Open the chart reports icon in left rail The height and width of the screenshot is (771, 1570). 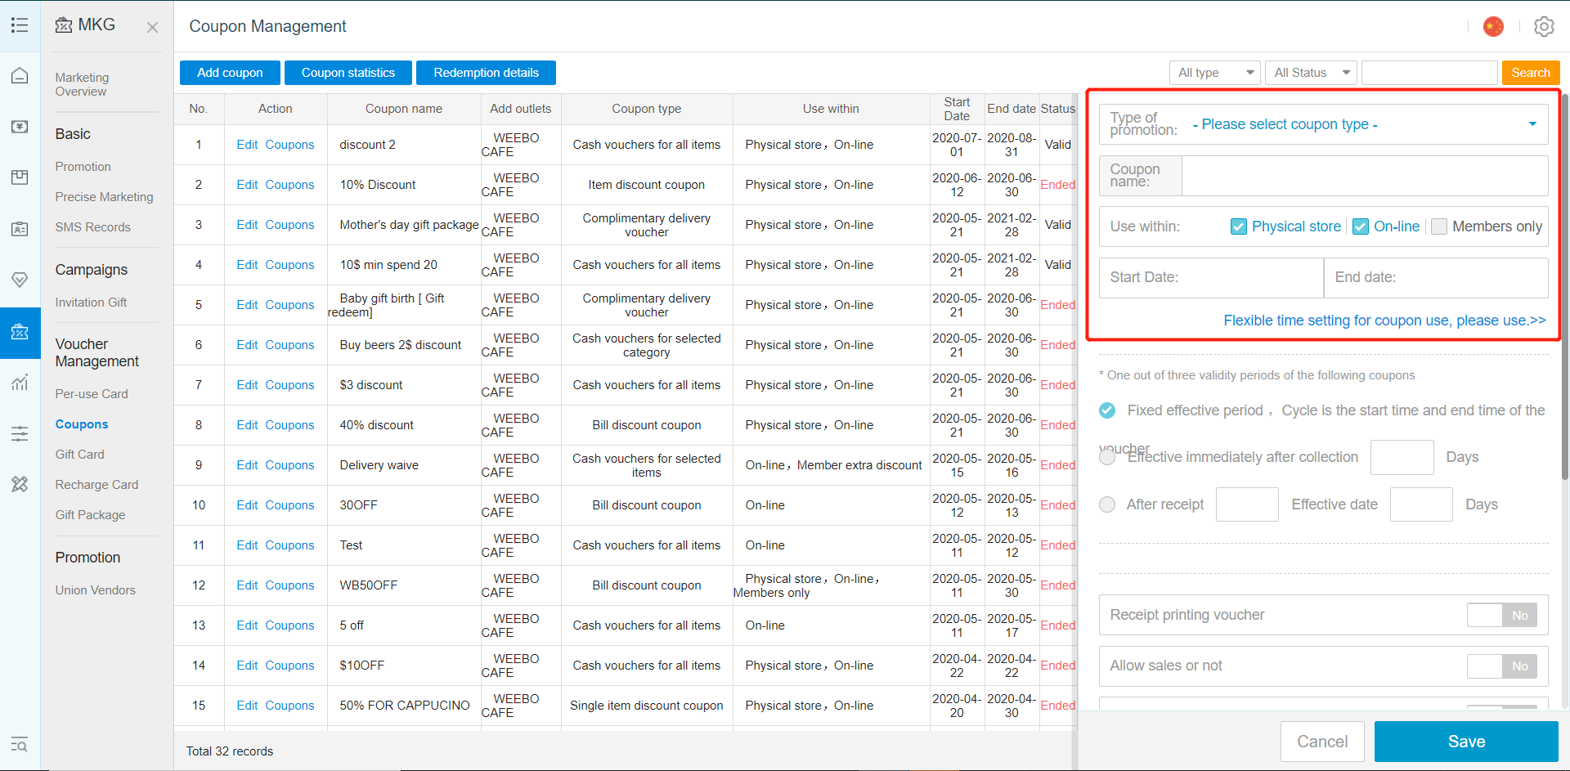point(20,382)
